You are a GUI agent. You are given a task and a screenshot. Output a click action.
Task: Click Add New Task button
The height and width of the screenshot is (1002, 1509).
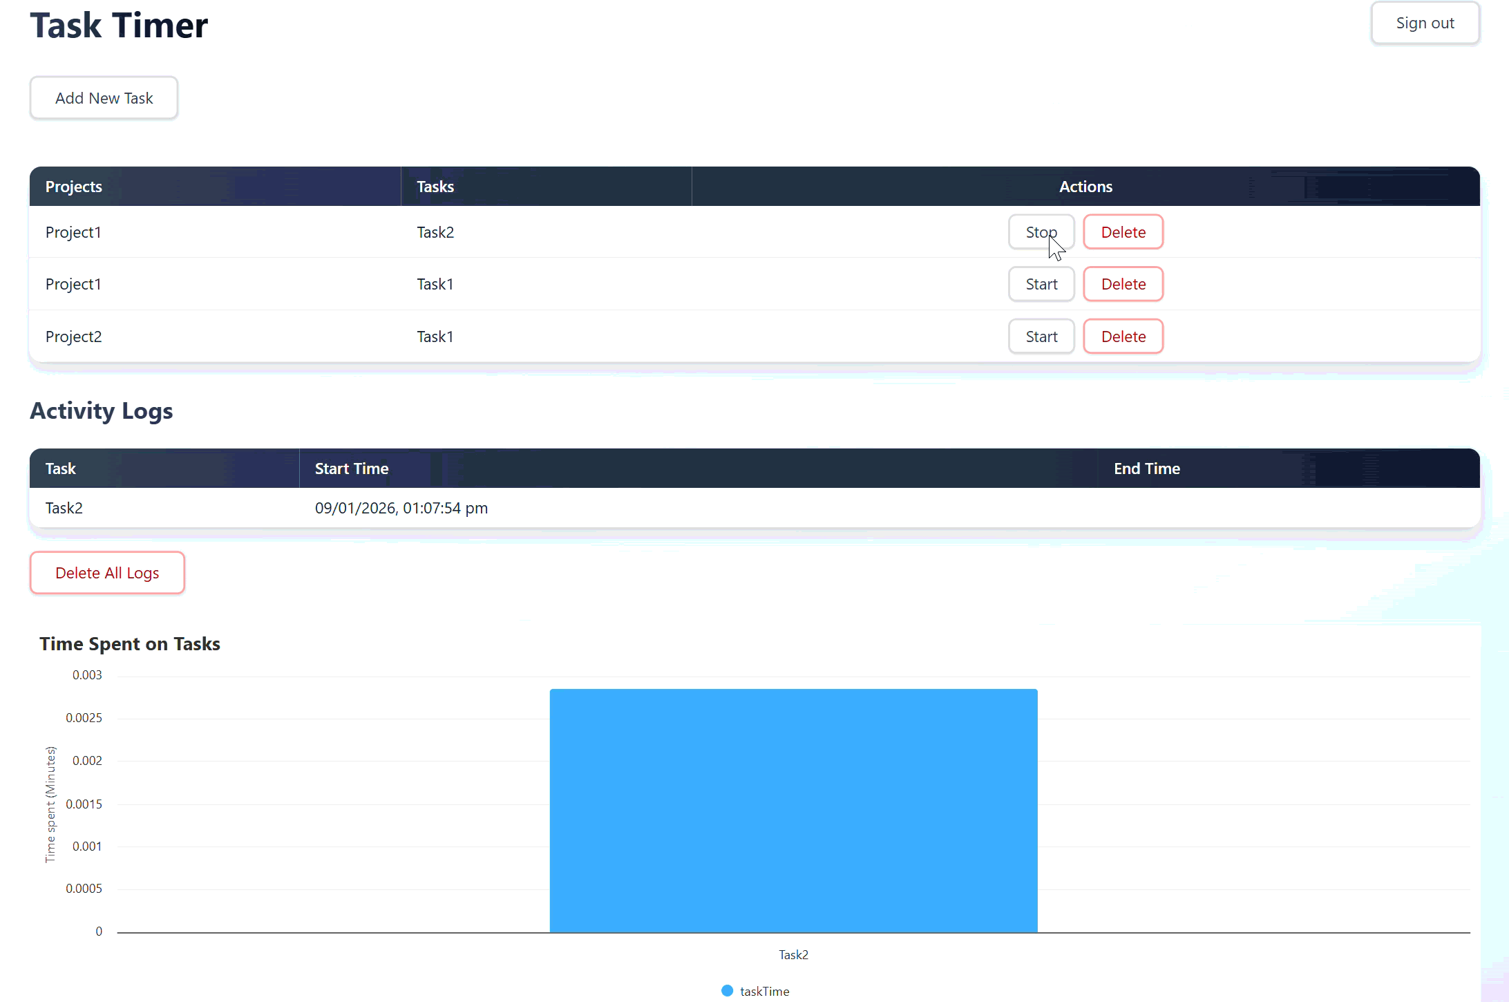tap(104, 98)
